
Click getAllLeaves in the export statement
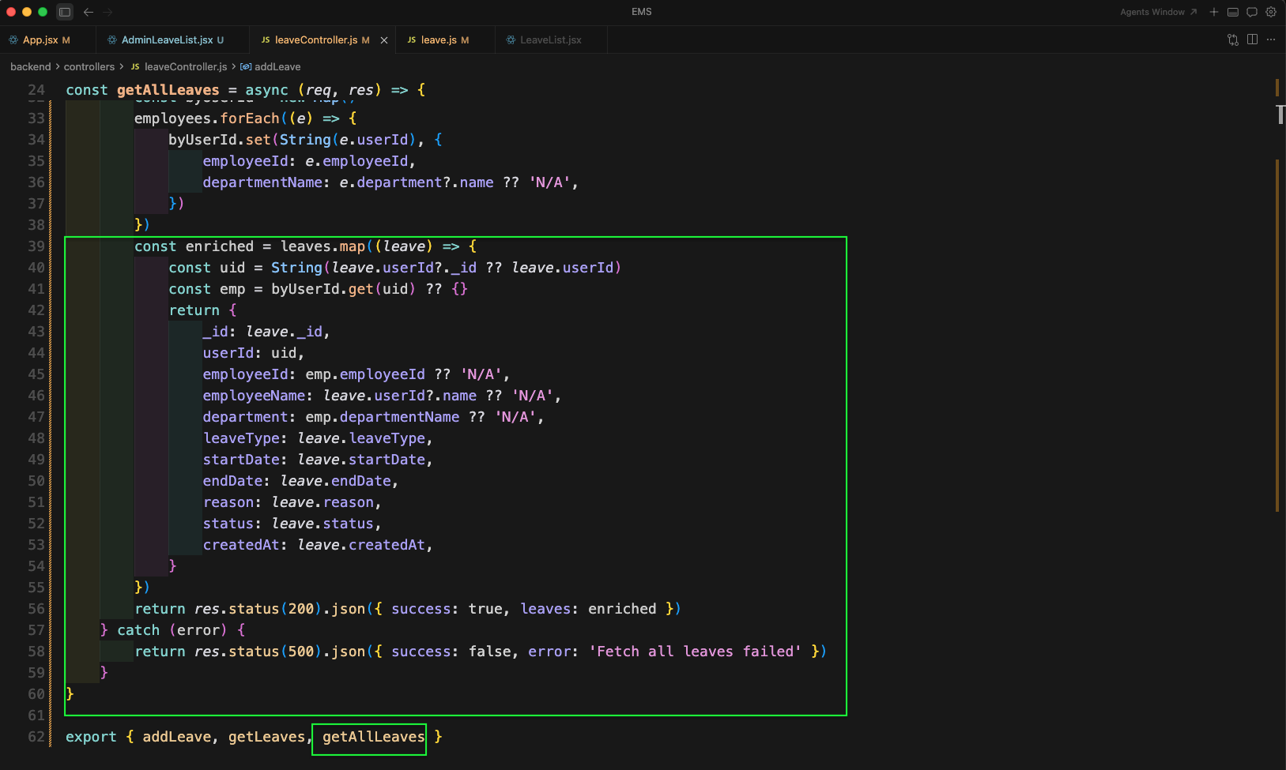(373, 737)
